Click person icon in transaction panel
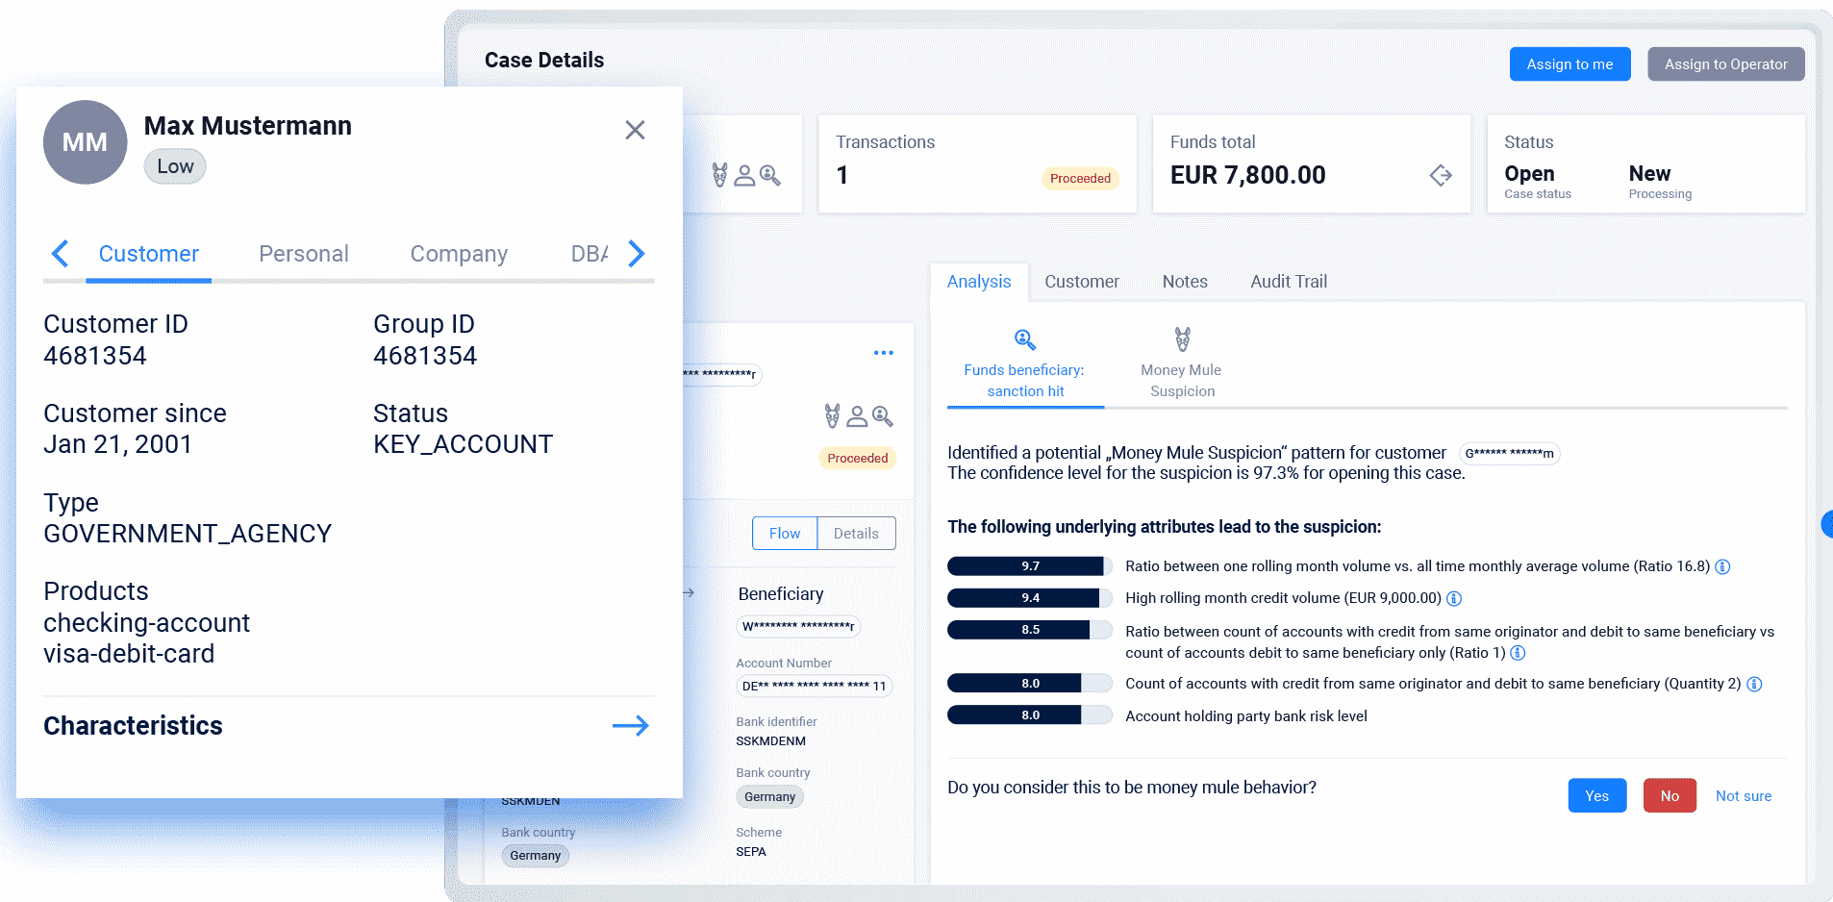Viewport: 1833px width, 902px height. (857, 416)
